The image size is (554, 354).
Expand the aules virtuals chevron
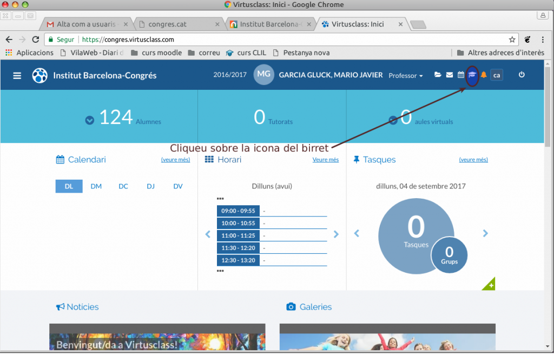[x=393, y=121]
